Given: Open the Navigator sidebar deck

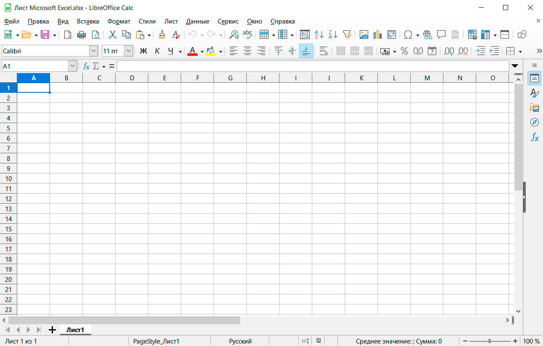Looking at the screenshot, I should click(x=535, y=122).
